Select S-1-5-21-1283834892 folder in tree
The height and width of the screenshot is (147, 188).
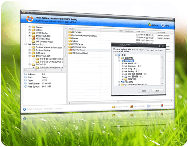coord(51,59)
